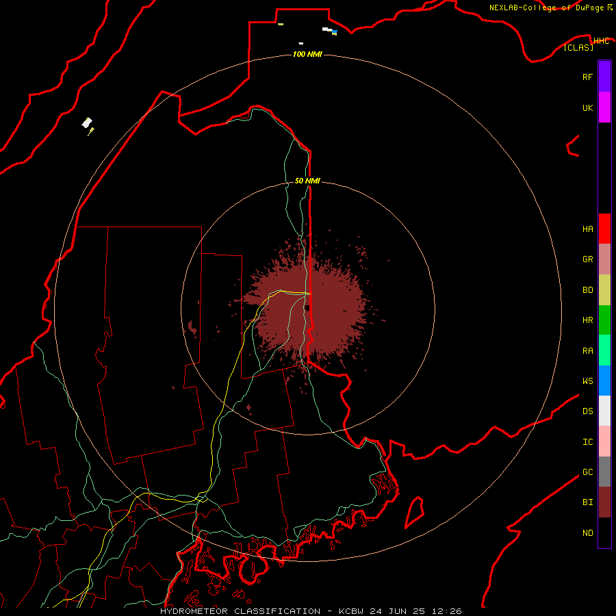Viewport: 616px width, 616px height.
Task: Click the GC legend label
Action: point(587,472)
